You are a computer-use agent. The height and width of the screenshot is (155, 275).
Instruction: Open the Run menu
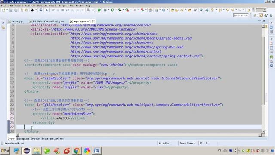click(72, 6)
